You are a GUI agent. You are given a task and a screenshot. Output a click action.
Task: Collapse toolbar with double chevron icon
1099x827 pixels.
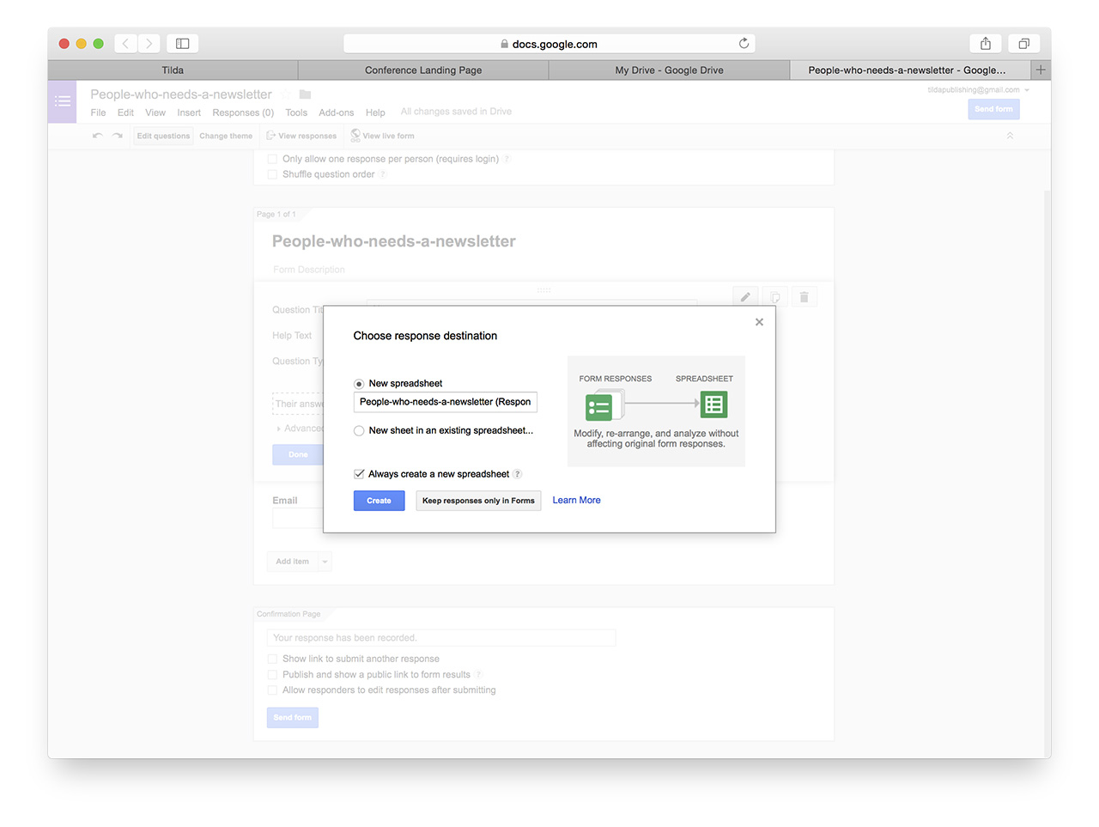[1011, 136]
